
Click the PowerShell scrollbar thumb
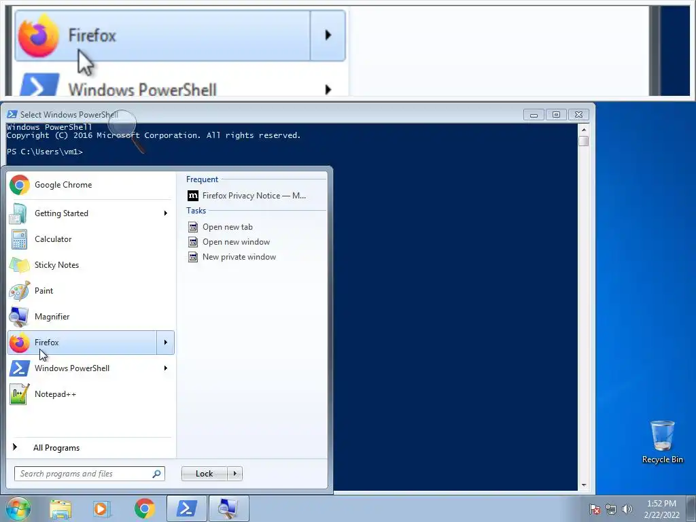click(584, 141)
